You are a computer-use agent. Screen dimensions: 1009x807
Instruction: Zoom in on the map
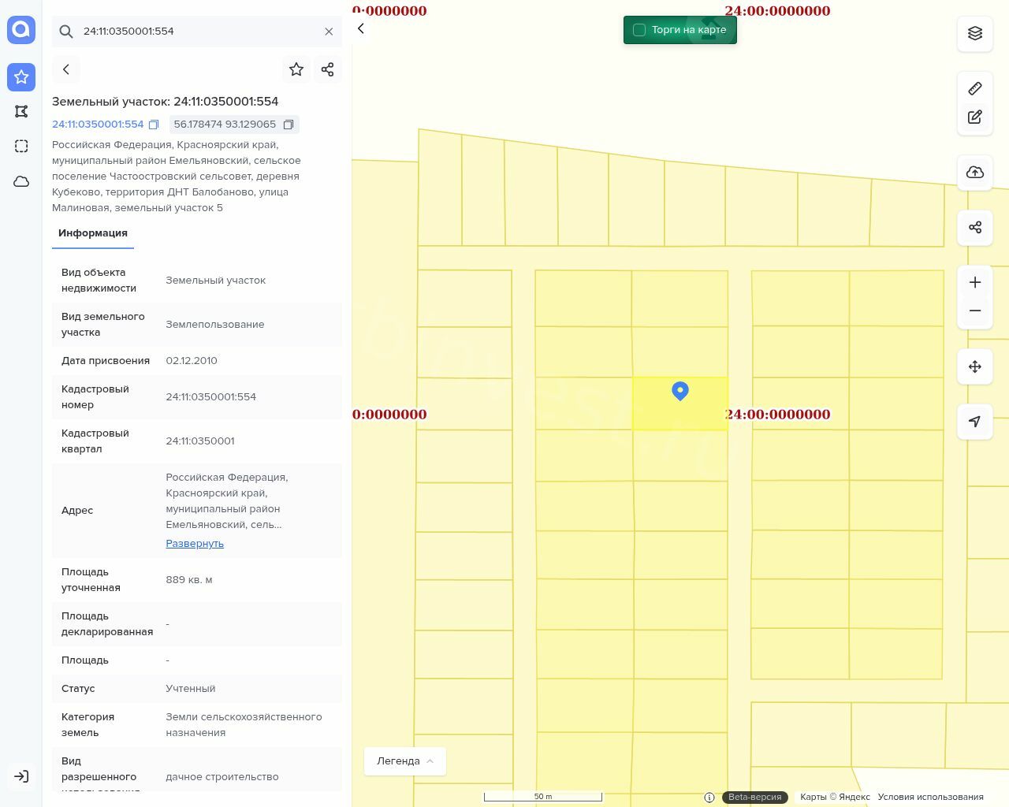tap(975, 282)
